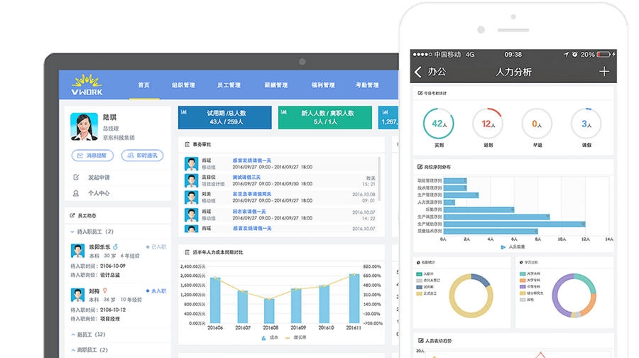Click the 事务审批 list scrollbar

379,178
